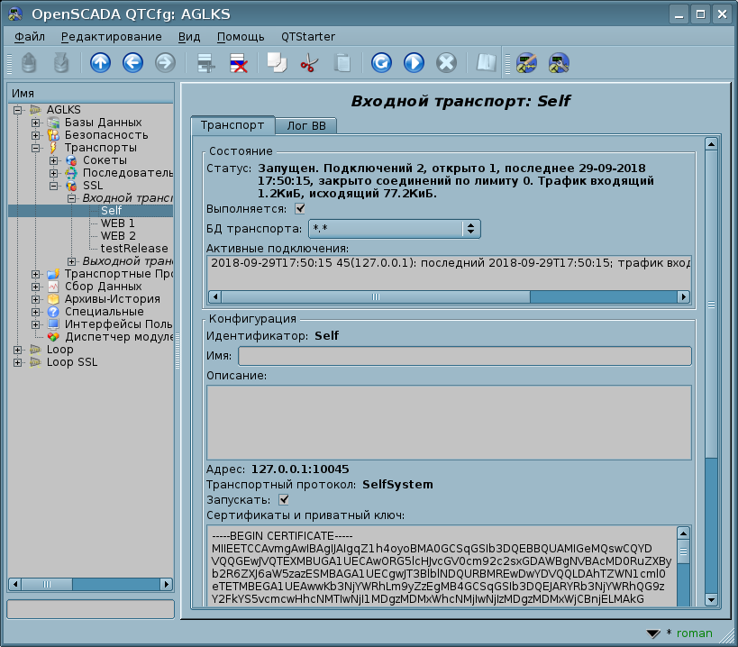738x647 pixels.
Task: Start the periodic update play icon
Action: click(414, 62)
